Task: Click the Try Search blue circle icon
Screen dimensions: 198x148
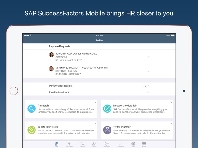Action: 32,109
